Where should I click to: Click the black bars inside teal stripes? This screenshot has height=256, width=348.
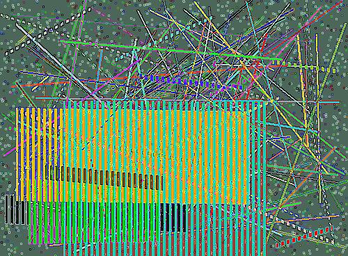(x=173, y=218)
